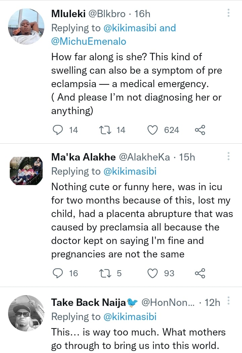Image resolution: width=242 pixels, height=353 pixels.
Task: View Take Back Naija's profile picture
Action: pyautogui.click(x=26, y=313)
